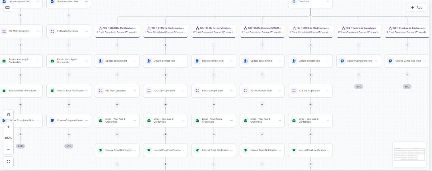Select branch 167 = SHSS Re-Certification
This screenshot has width=432, height=171.
tap(310, 31)
